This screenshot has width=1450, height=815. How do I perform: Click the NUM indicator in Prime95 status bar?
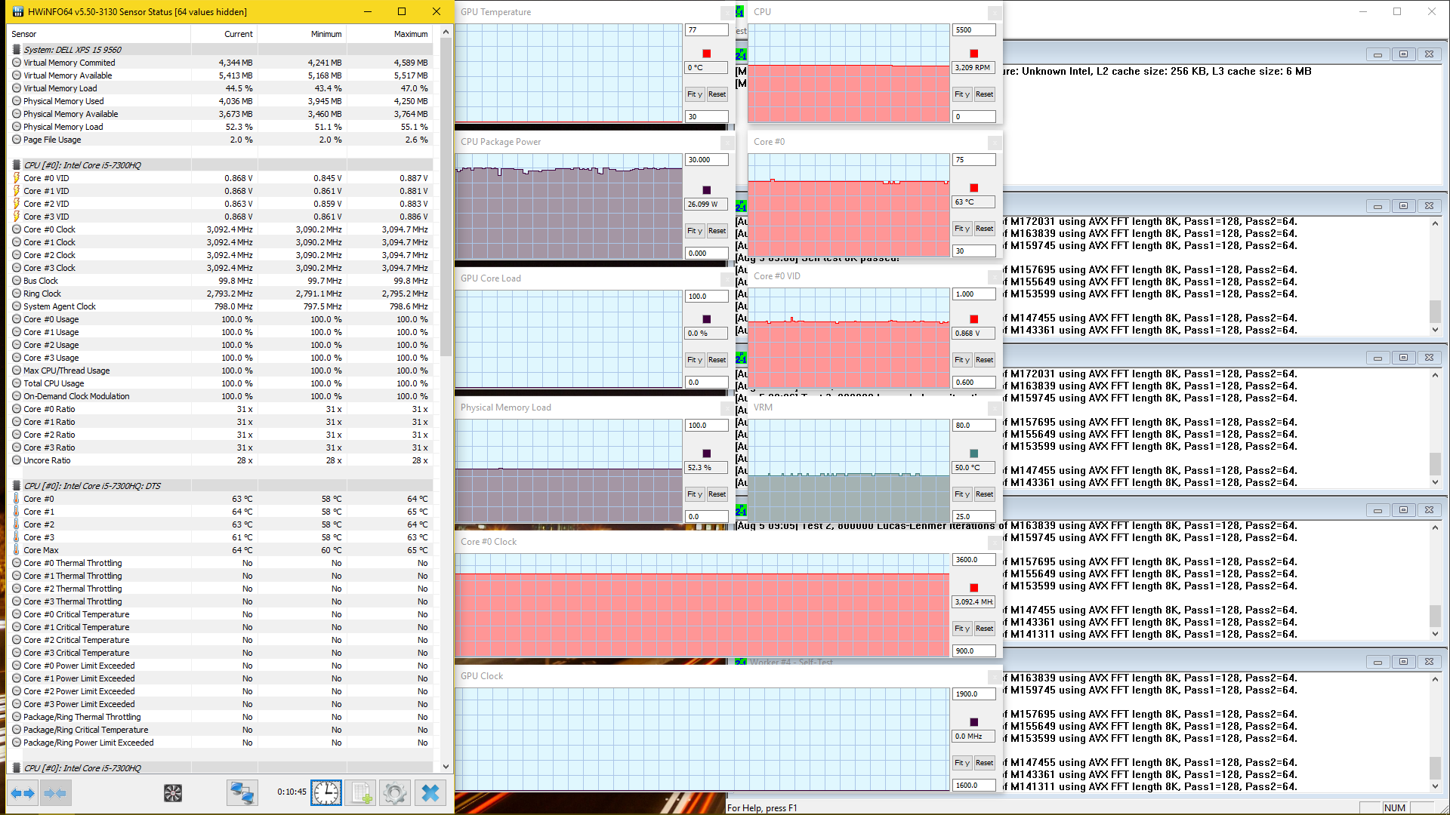click(1394, 807)
